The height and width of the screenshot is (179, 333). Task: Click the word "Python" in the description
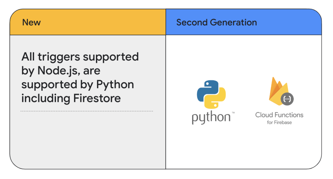(115, 84)
